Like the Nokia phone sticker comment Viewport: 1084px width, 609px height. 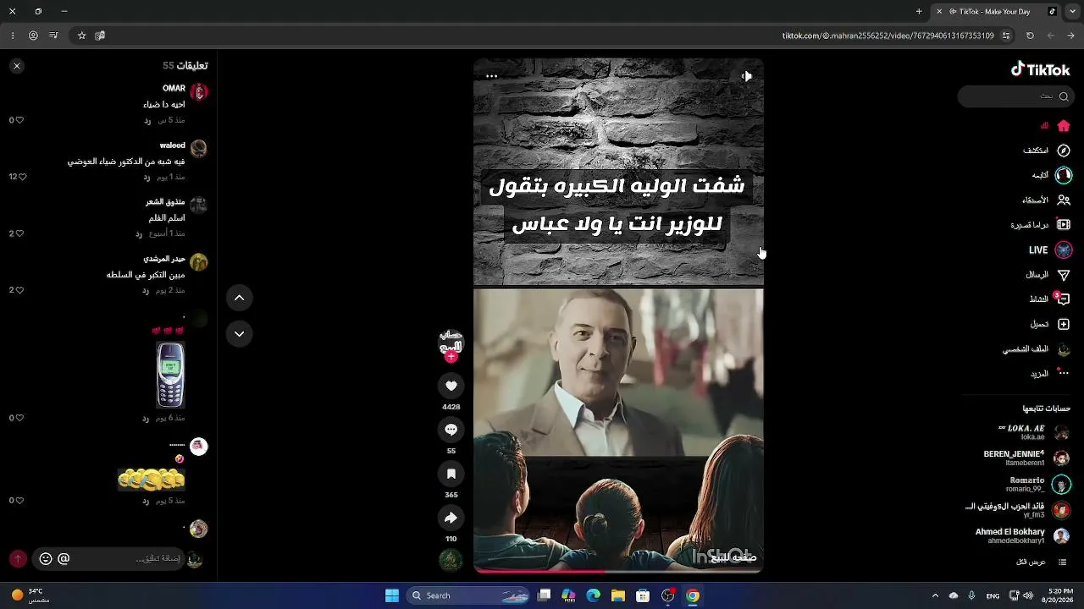point(19,418)
